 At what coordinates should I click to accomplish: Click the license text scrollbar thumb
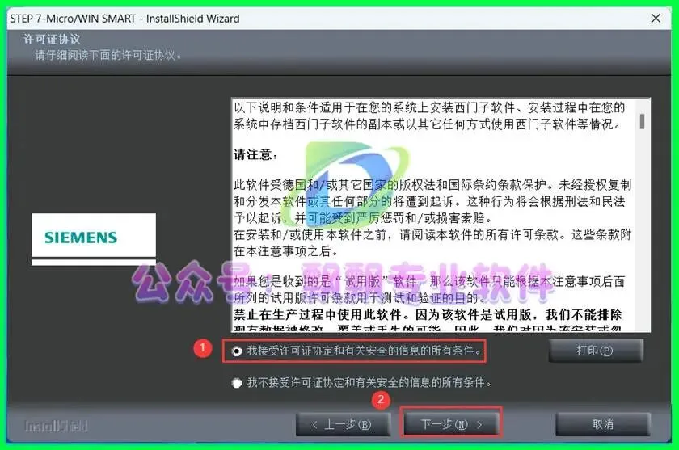pos(642,121)
